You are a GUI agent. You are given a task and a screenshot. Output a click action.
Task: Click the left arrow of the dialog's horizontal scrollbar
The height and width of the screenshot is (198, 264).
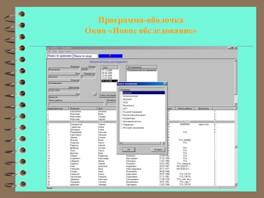point(120,143)
